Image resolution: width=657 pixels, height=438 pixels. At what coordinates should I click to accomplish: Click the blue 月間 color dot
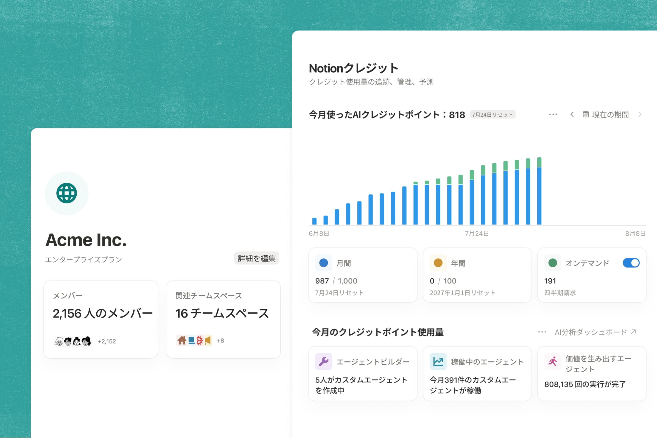tap(324, 263)
